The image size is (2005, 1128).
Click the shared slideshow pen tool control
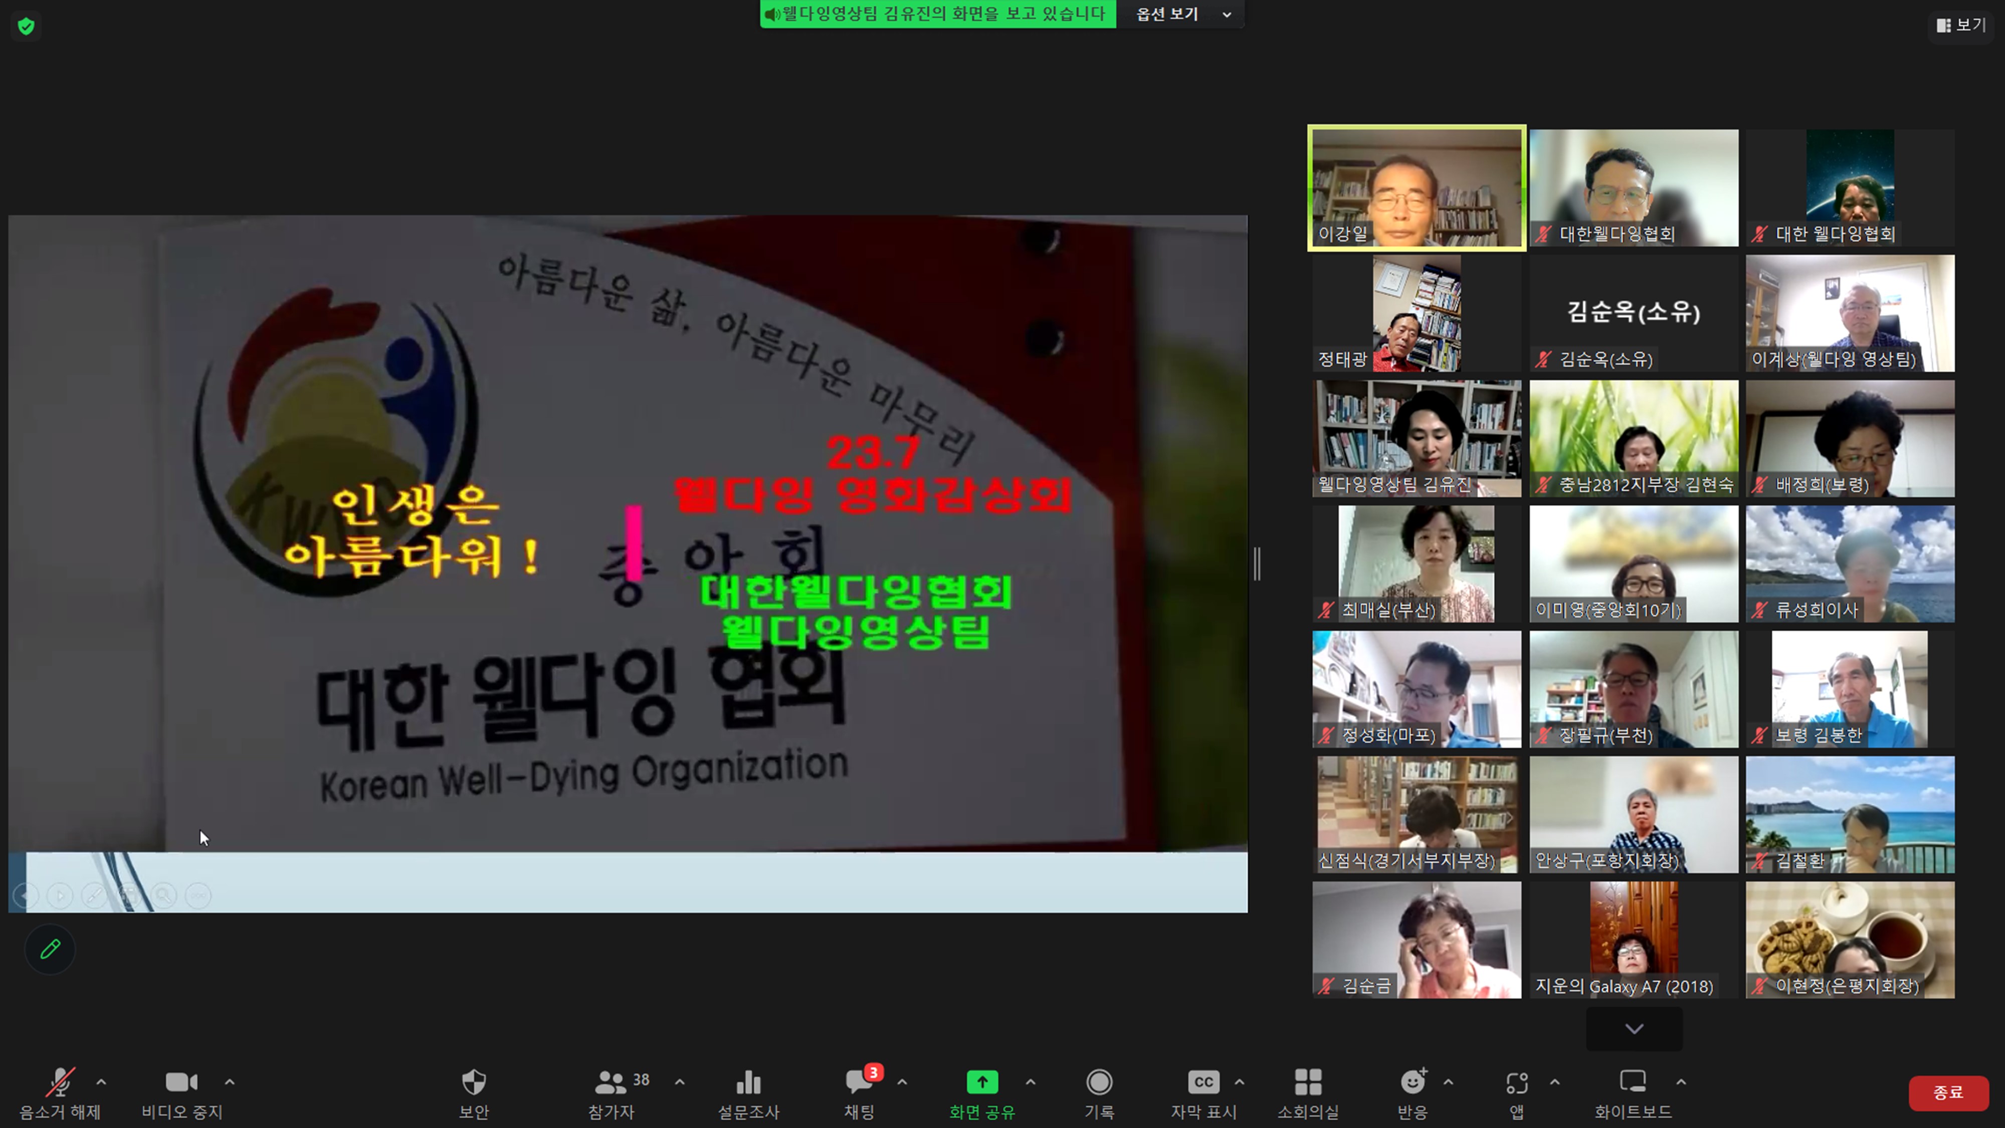coord(94,895)
